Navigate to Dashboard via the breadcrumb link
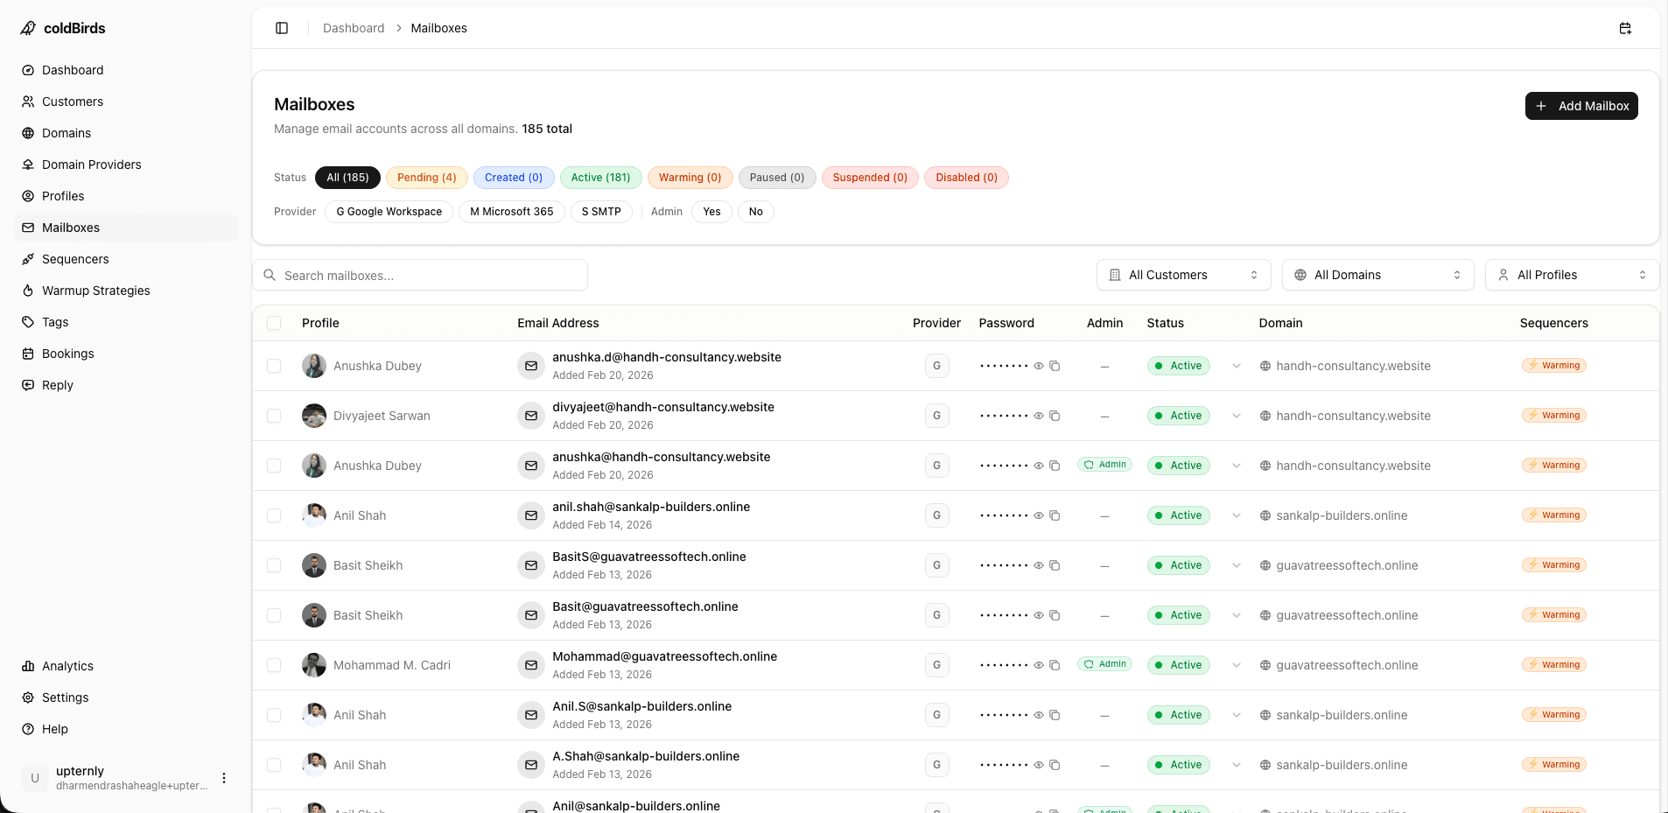 click(x=354, y=28)
